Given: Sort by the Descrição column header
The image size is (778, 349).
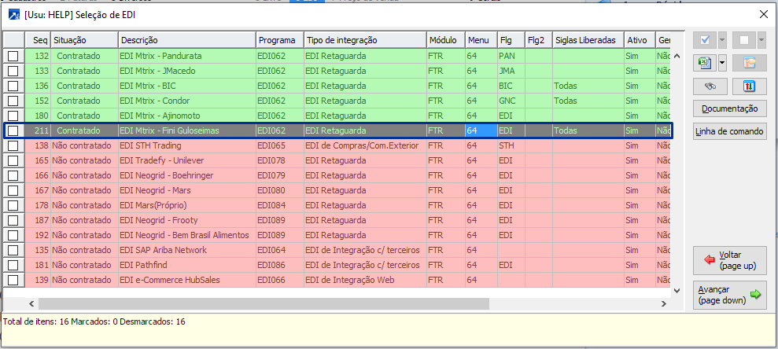Looking at the screenshot, I should [x=187, y=40].
